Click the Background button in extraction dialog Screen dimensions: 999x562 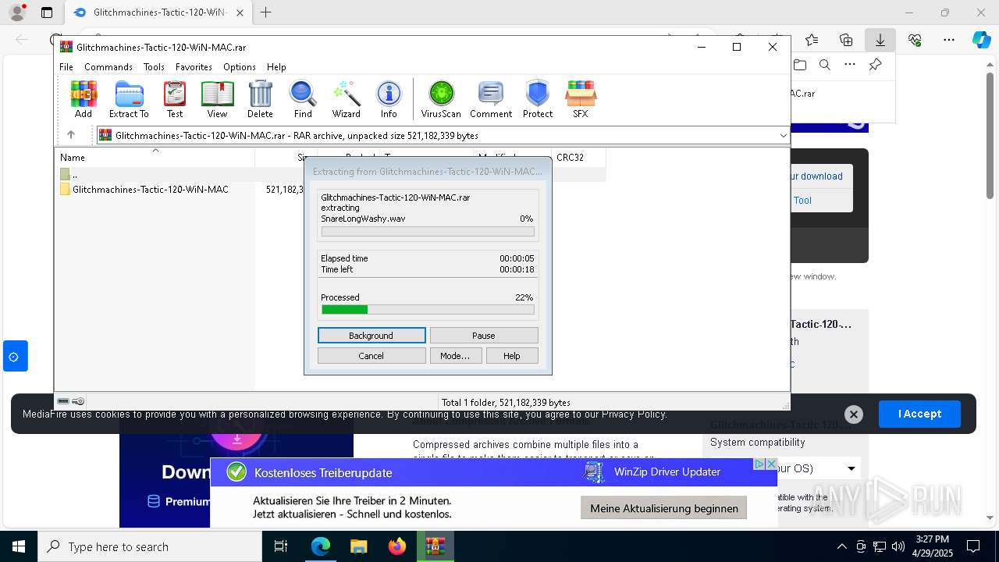372,335
